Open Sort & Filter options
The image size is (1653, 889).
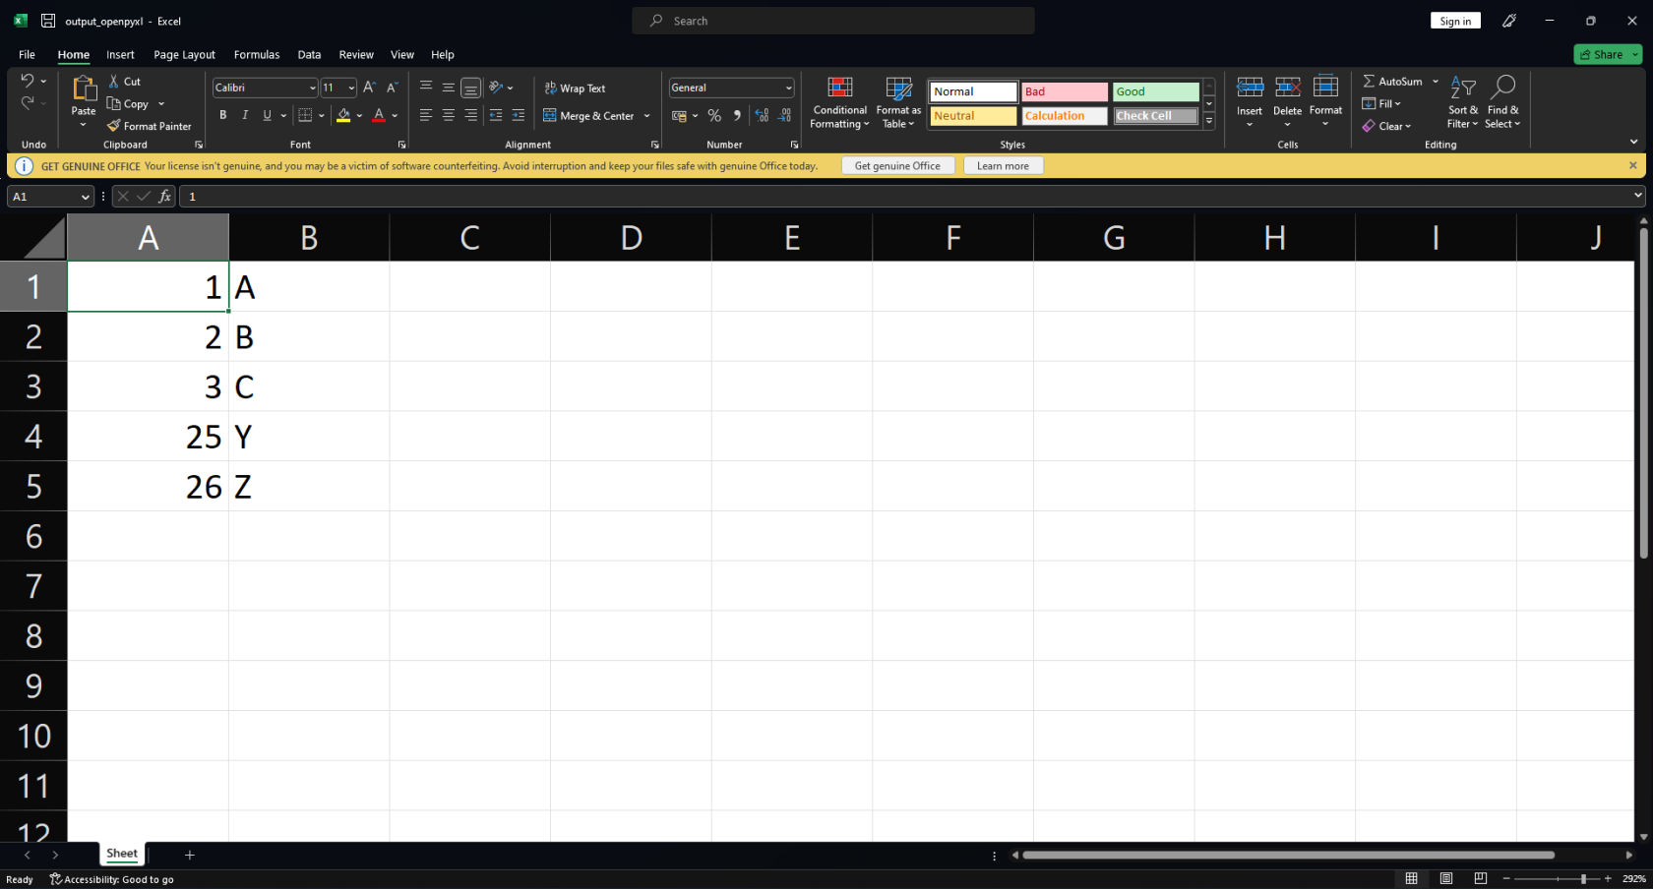pos(1463,102)
